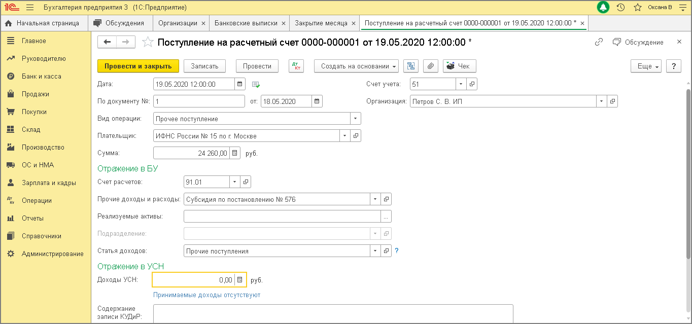Click Провести и закрыть button

[x=138, y=66]
